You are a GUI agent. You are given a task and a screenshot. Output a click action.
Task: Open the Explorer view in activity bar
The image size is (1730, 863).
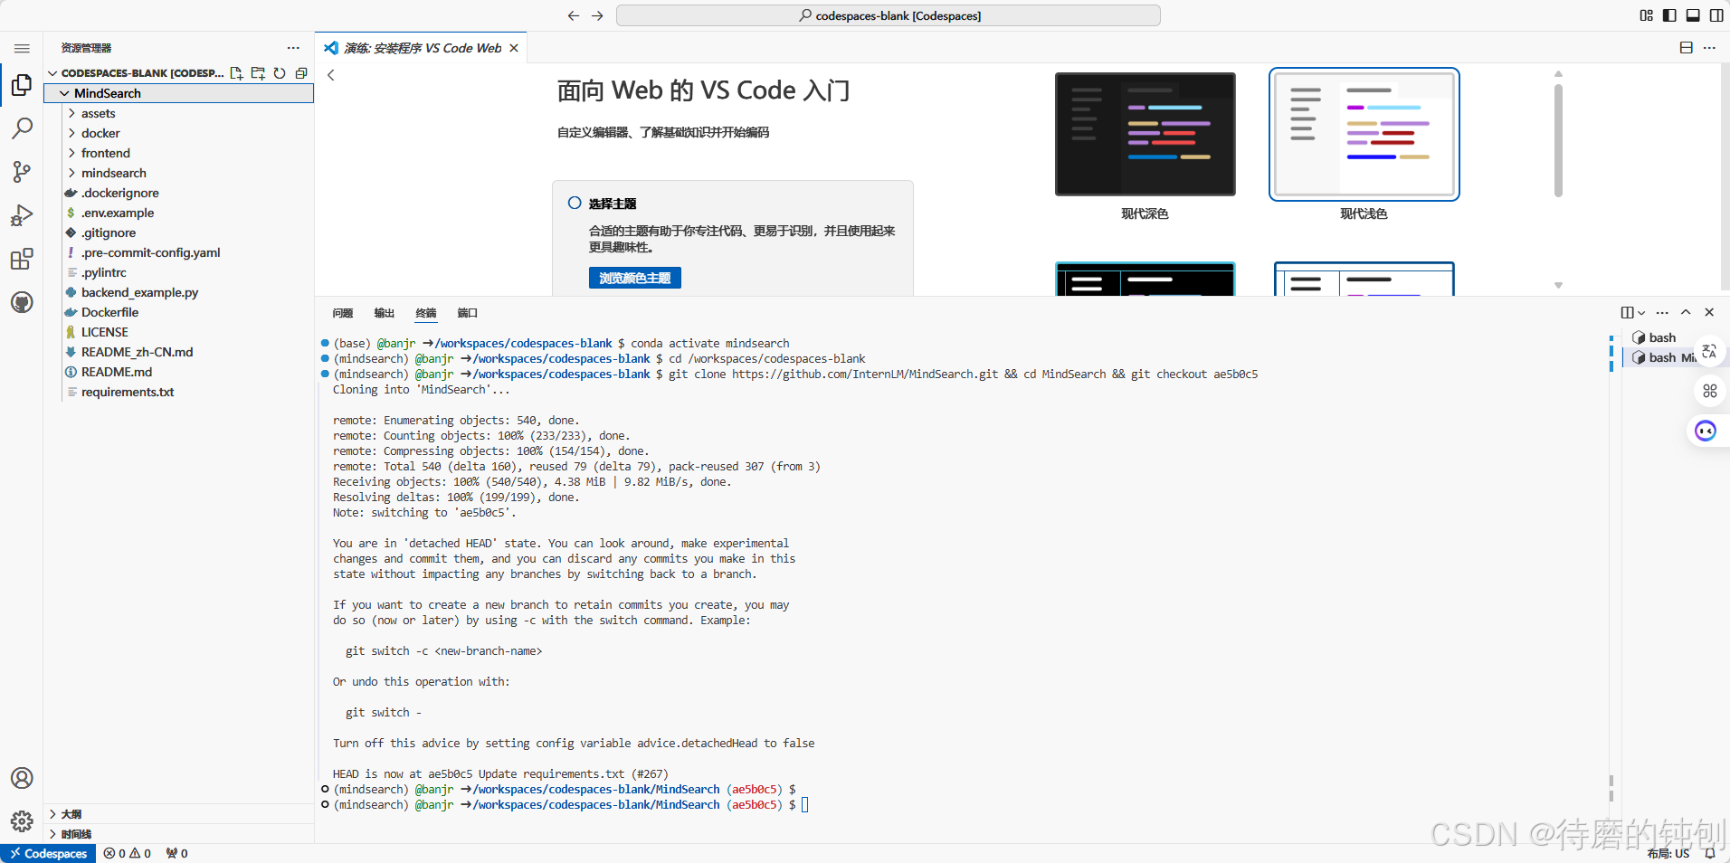pos(22,85)
